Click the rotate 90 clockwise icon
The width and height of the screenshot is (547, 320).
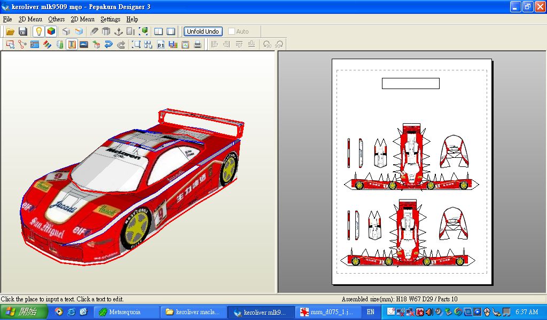point(279,44)
